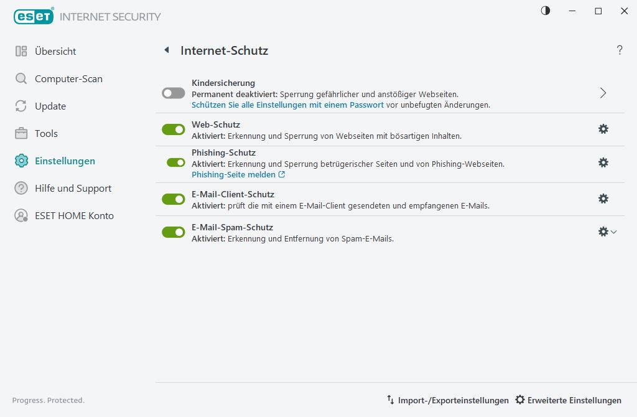
Task: Click the Phishing-Seite melden link
Action: click(234, 175)
